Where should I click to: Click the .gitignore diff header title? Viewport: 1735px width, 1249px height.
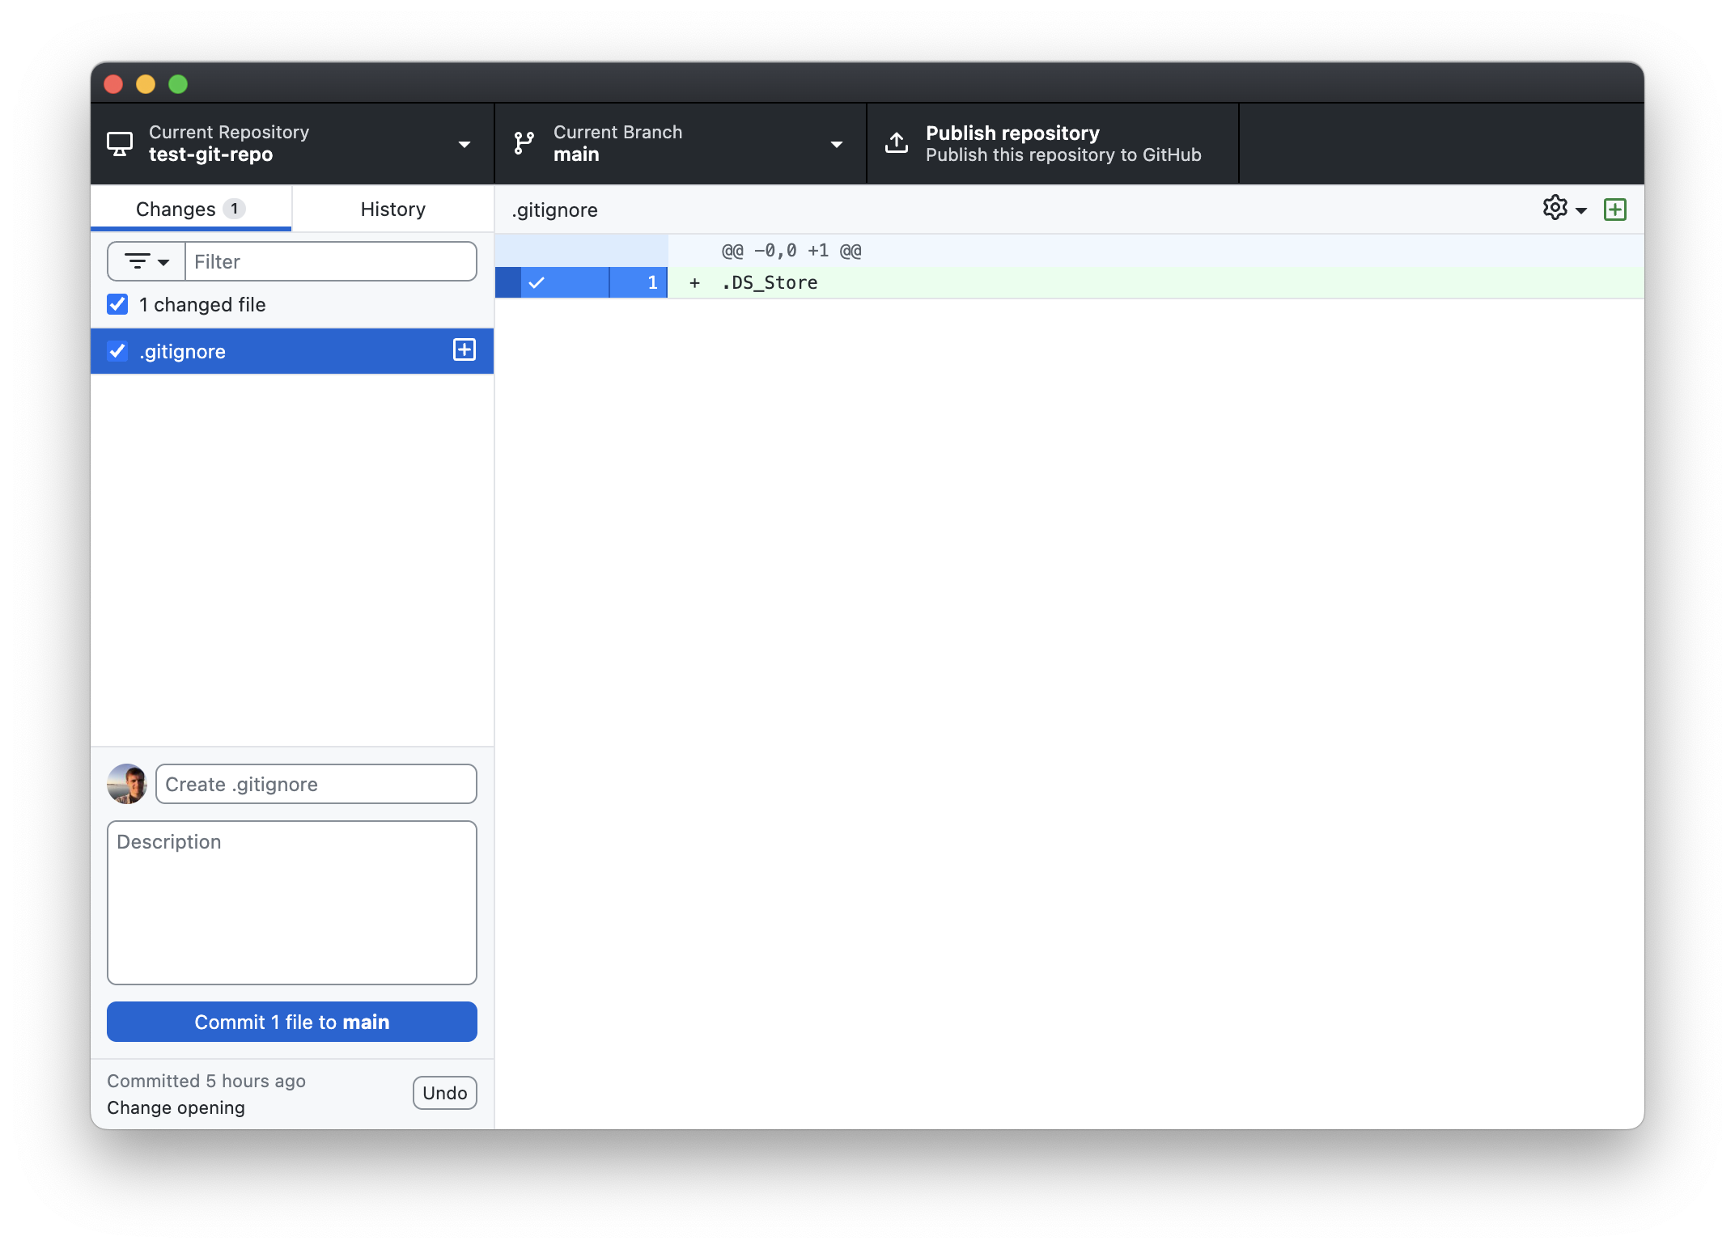point(554,210)
